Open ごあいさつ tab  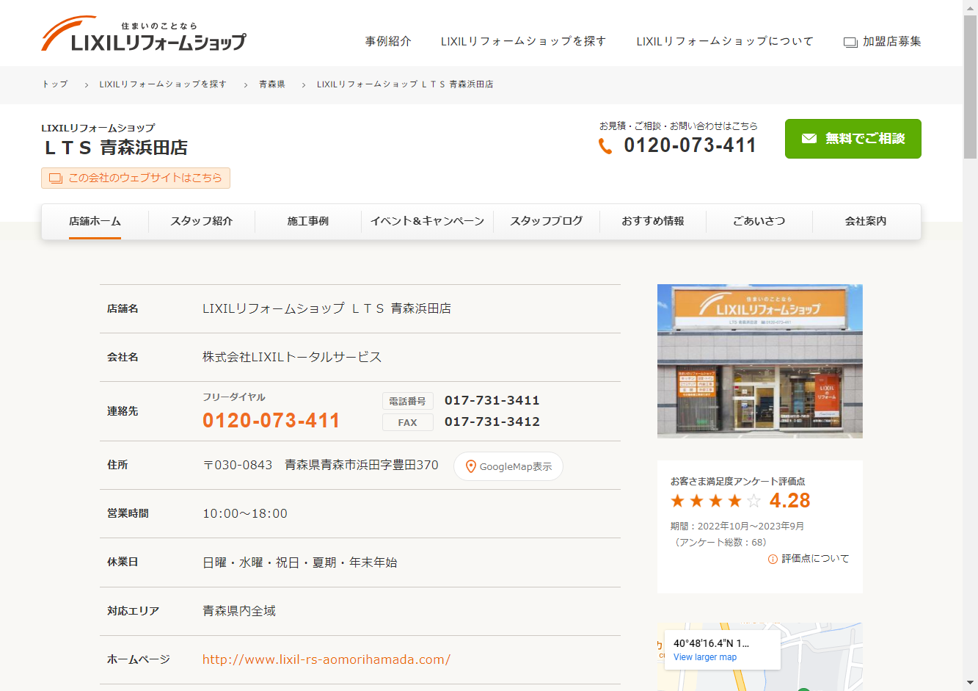pyautogui.click(x=759, y=221)
